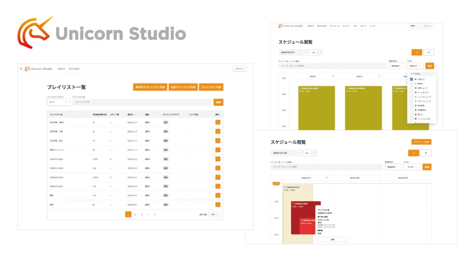Image resolution: width=476 pixels, height=267 pixels.
Task: Click the 条件付きプレイリスト作成 button
Action: (150, 87)
